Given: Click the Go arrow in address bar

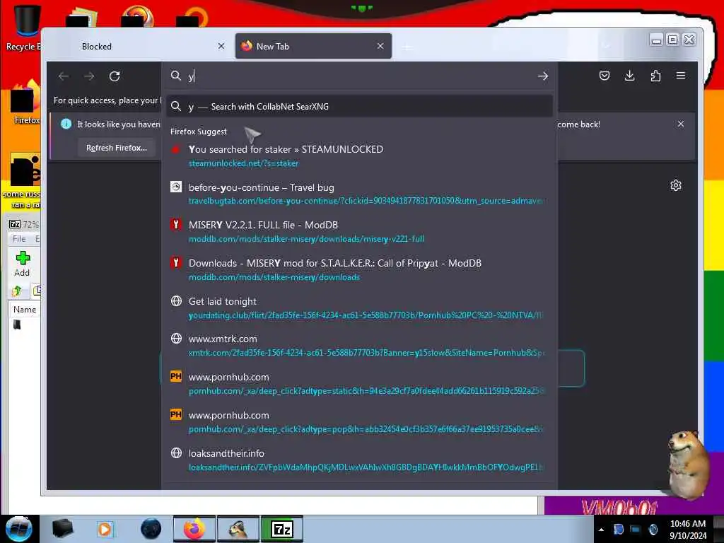Looking at the screenshot, I should (542, 76).
